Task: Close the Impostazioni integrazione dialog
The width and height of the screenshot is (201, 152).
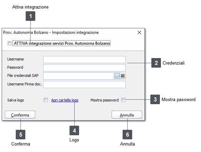Action: tap(139, 32)
